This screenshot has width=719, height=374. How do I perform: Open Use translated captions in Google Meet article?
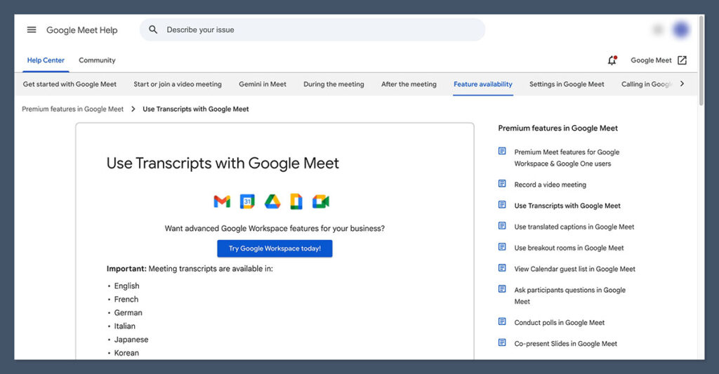coord(574,227)
